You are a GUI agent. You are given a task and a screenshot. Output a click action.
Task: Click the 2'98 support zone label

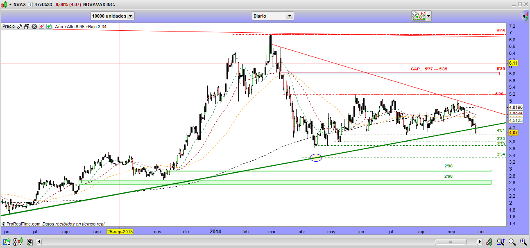(x=448, y=166)
